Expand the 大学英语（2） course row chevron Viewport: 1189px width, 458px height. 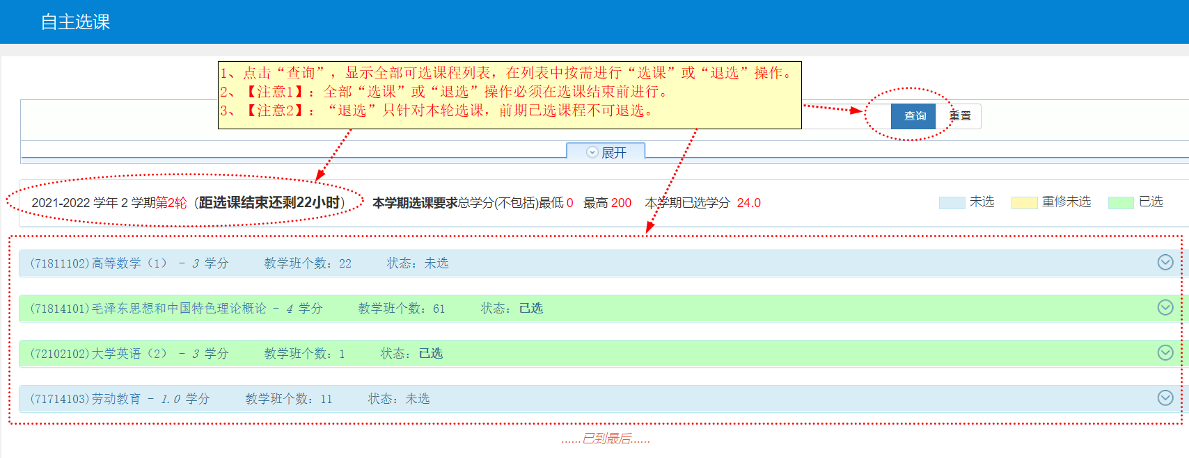[1165, 352]
